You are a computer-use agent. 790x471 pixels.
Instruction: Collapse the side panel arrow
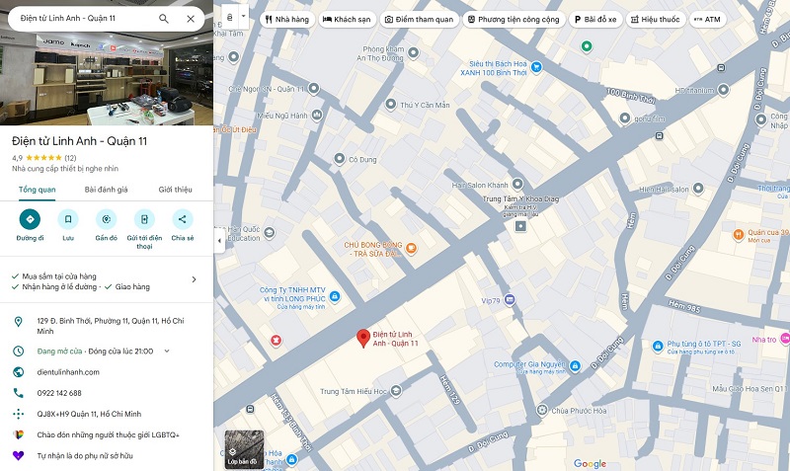click(x=219, y=241)
